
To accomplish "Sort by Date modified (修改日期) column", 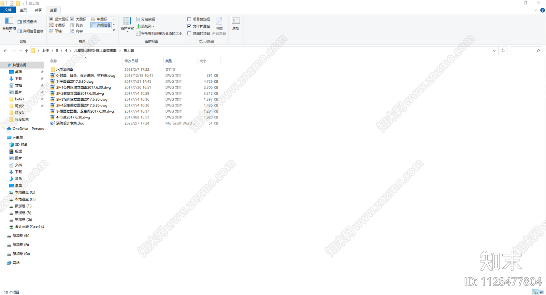I will pos(143,61).
